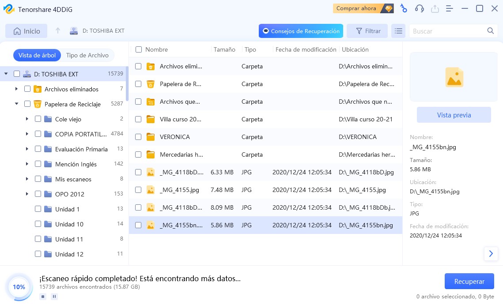The width and height of the screenshot is (503, 305).
Task: Pause the scan with the pause icon
Action: click(54, 296)
